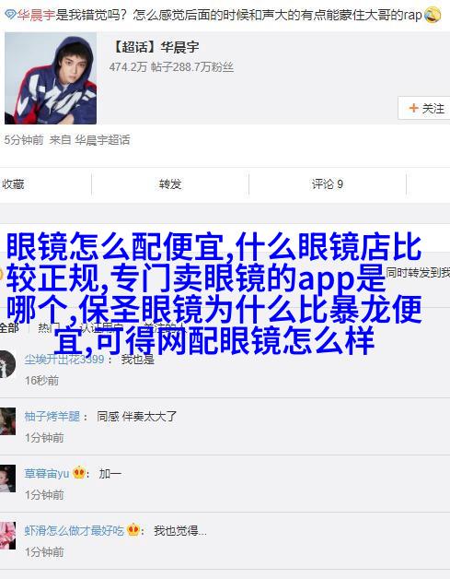Open the 华晨宇超话 source link
The height and width of the screenshot is (579, 450).
102,140
